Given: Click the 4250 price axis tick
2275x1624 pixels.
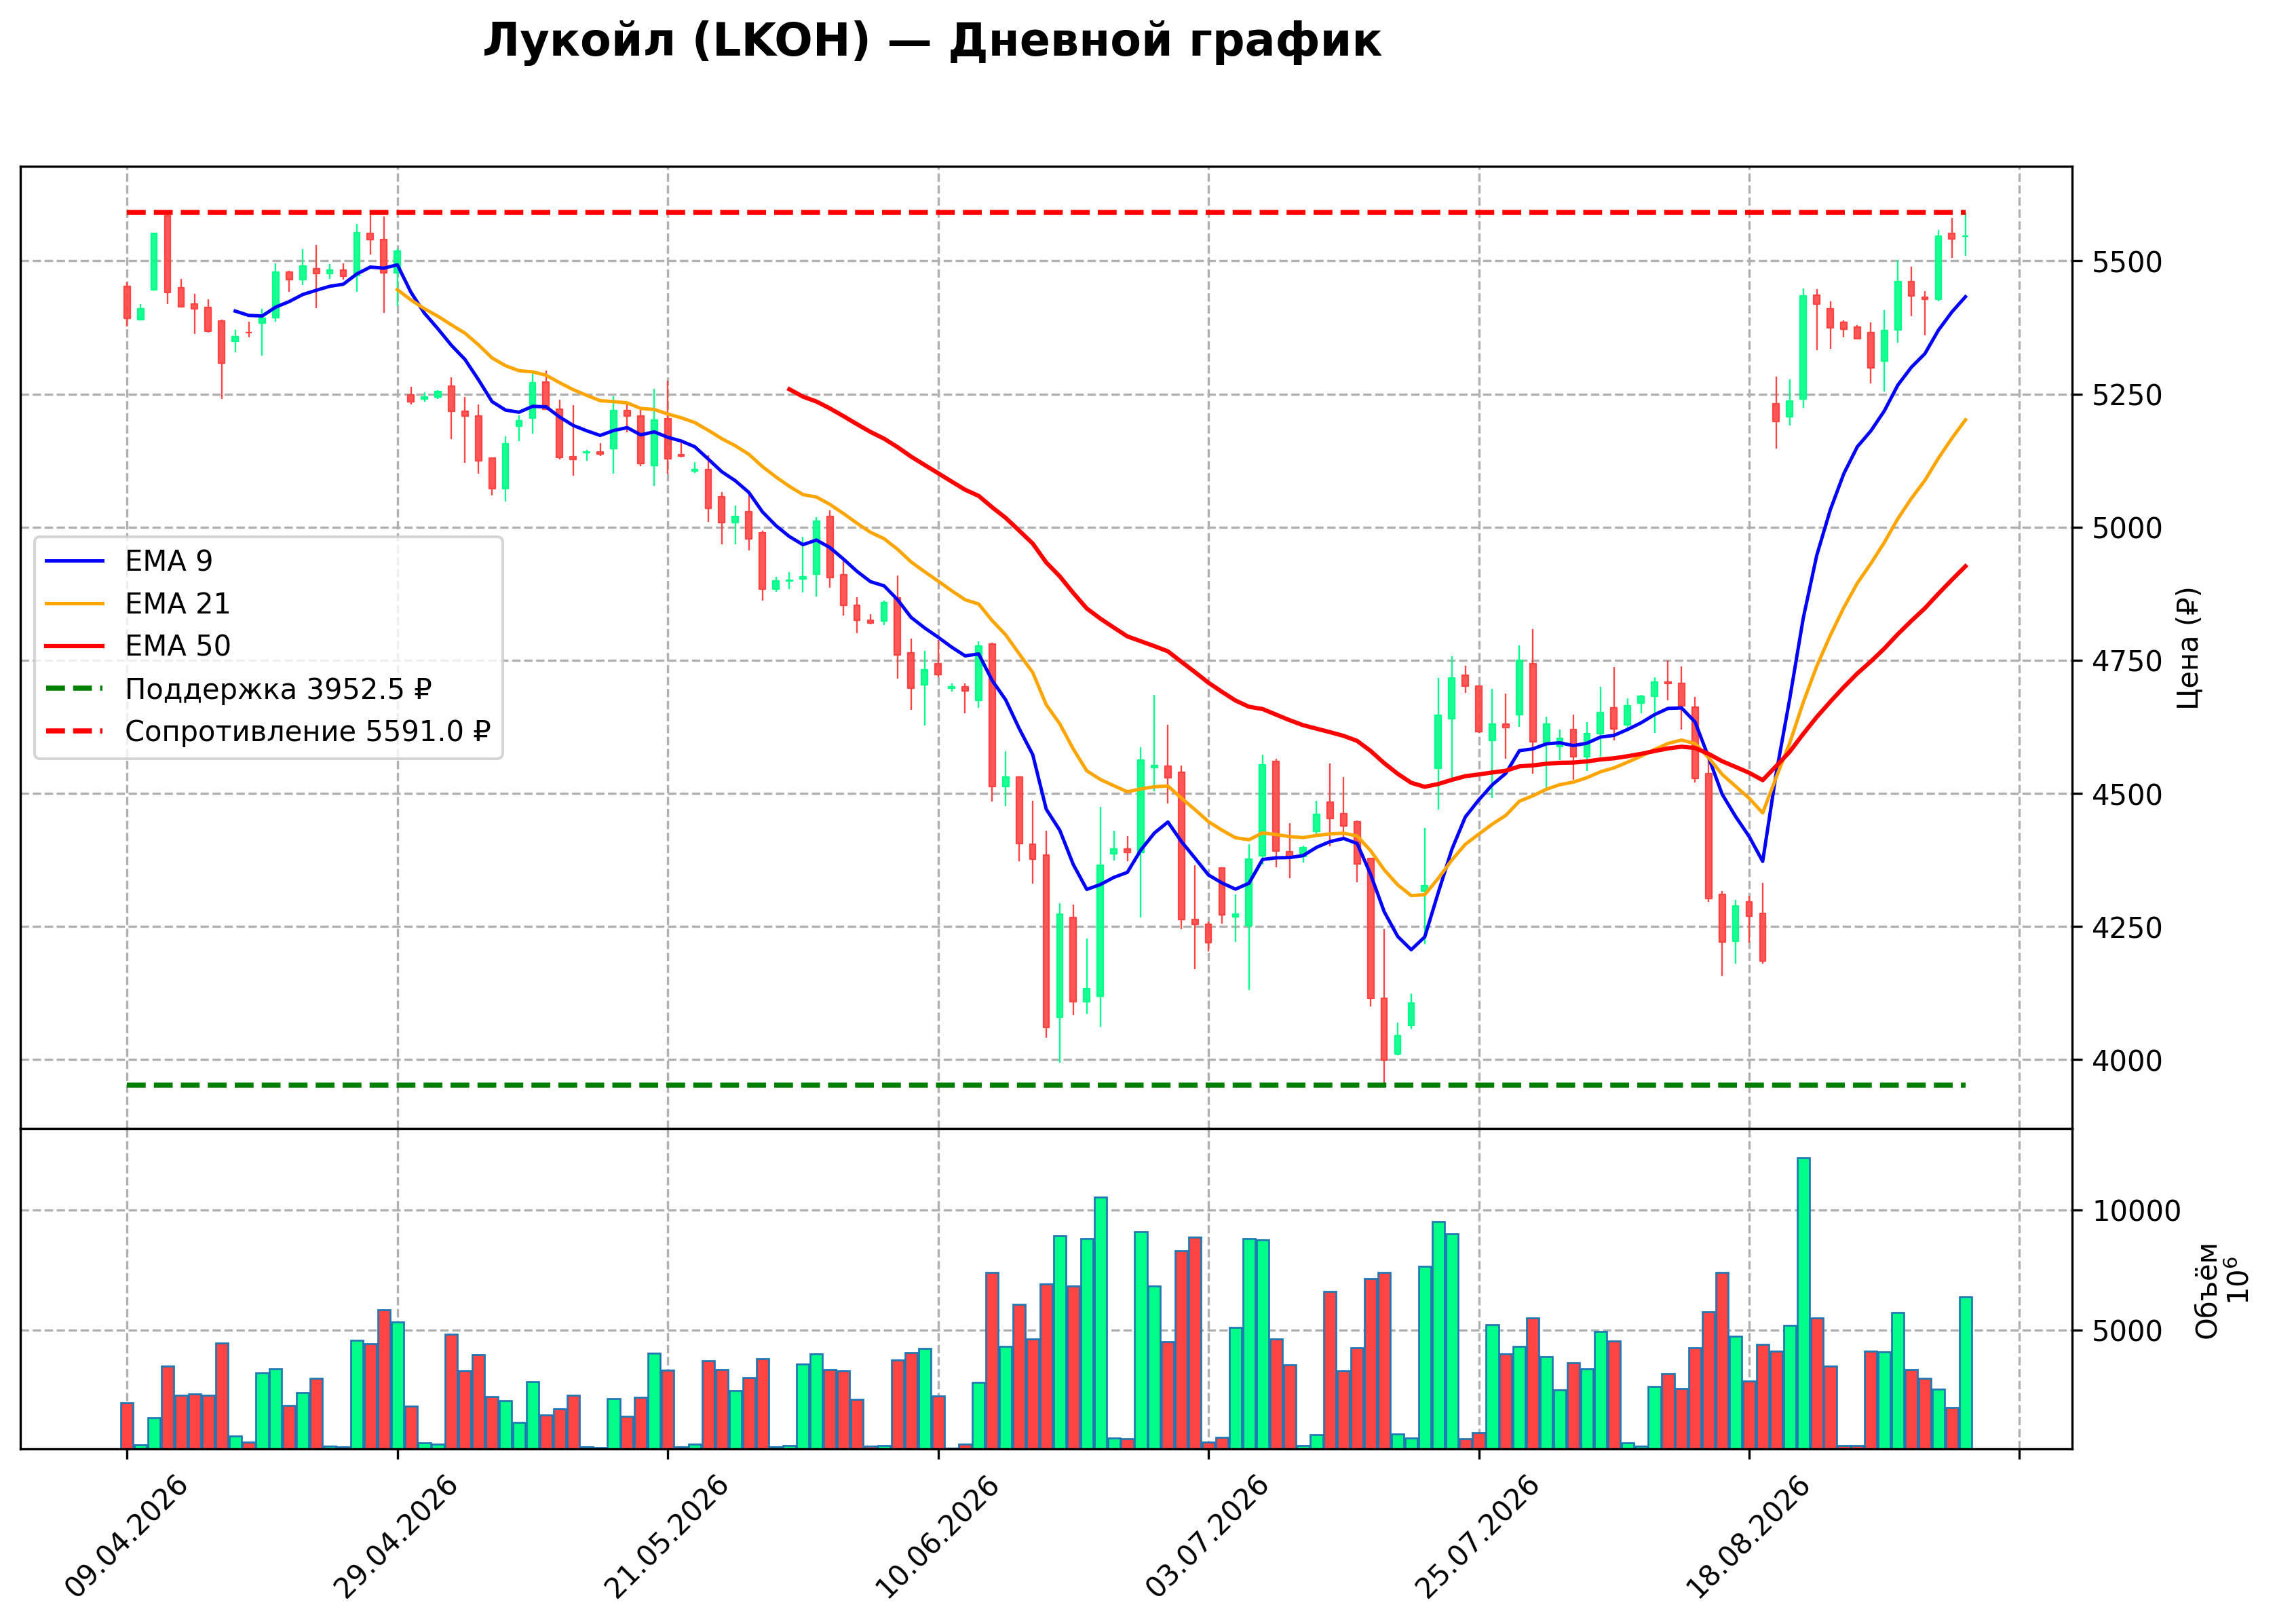Looking at the screenshot, I should click(x=2127, y=927).
